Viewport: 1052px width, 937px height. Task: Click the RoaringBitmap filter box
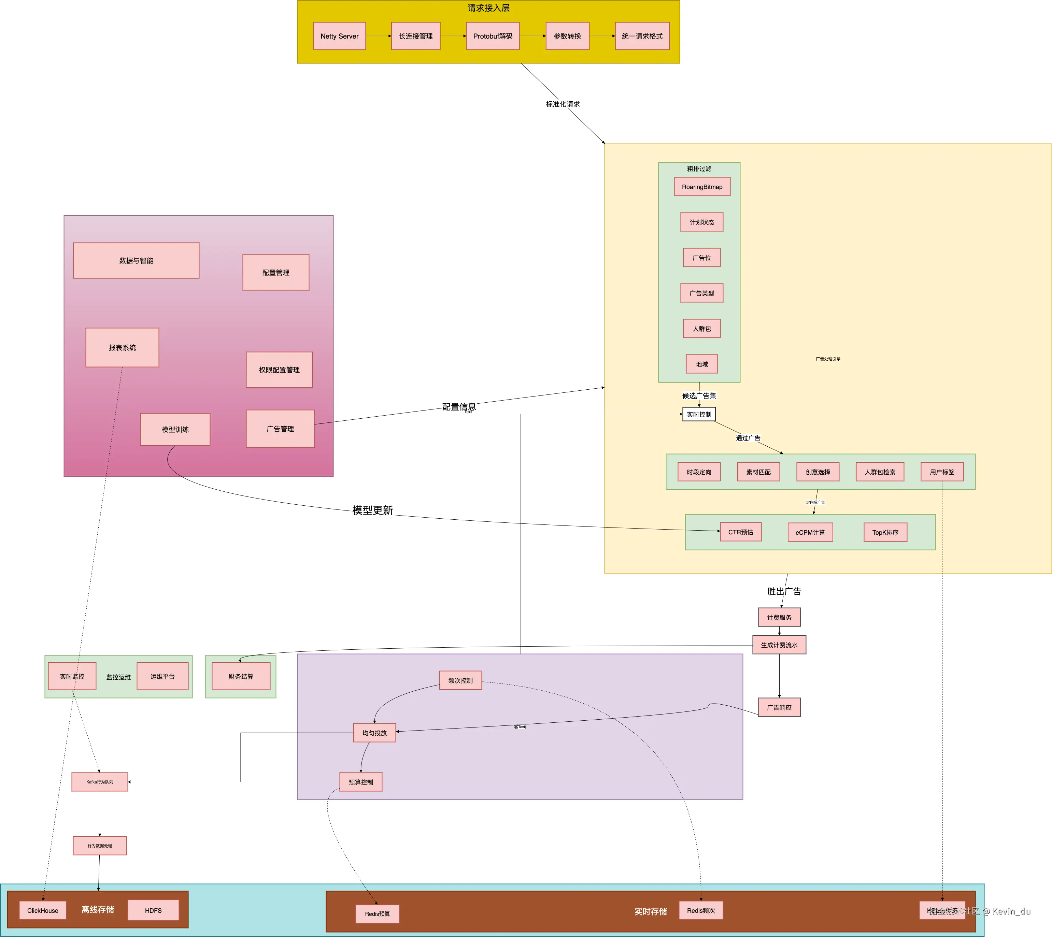pos(702,187)
